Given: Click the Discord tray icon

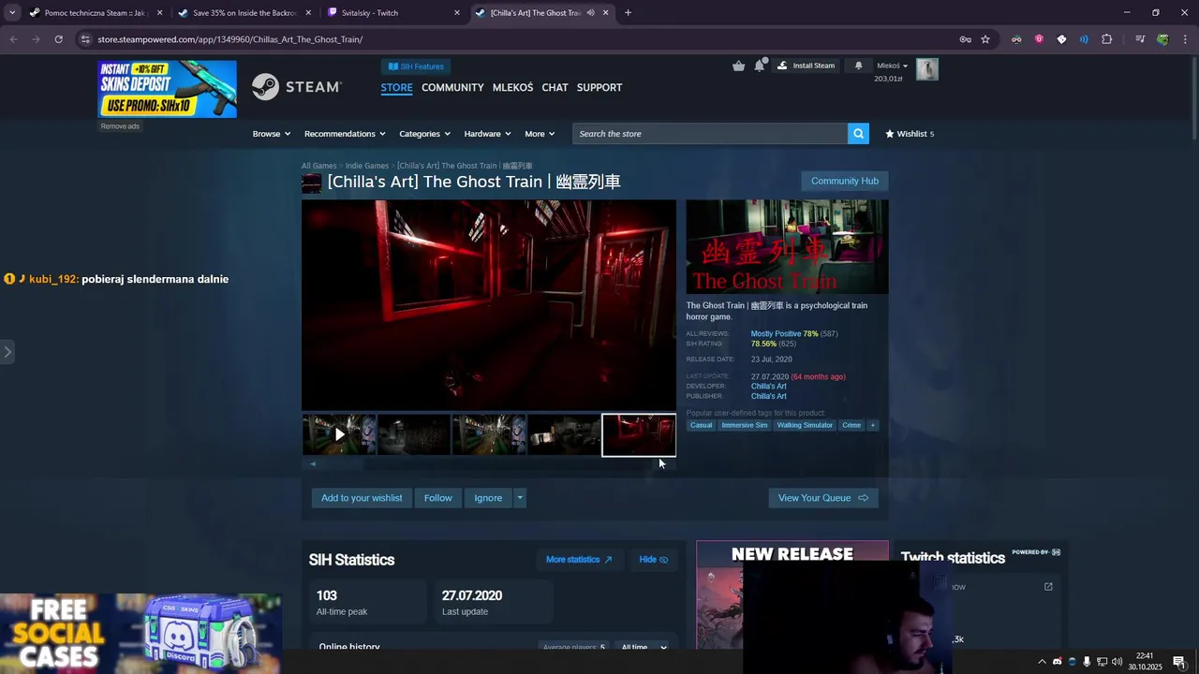Looking at the screenshot, I should pyautogui.click(x=1058, y=662).
